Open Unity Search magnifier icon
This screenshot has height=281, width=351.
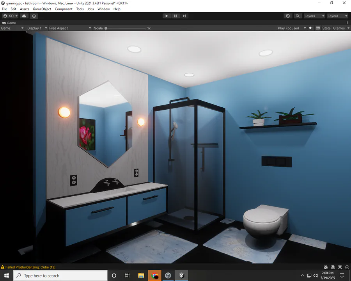pos(298,16)
